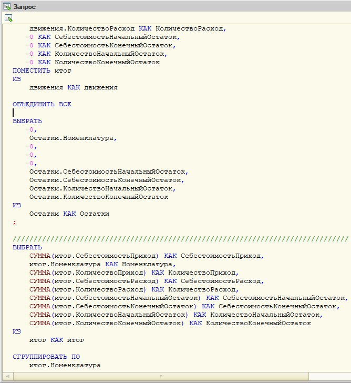This screenshot has width=351, height=383.
Task: Open the query constructor toolbar icon
Action: [x=8, y=18]
